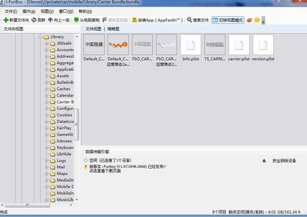Screen dimensions: 307x217
Task: Click the 点击查看下载页面 update link
Action: pos(105,171)
